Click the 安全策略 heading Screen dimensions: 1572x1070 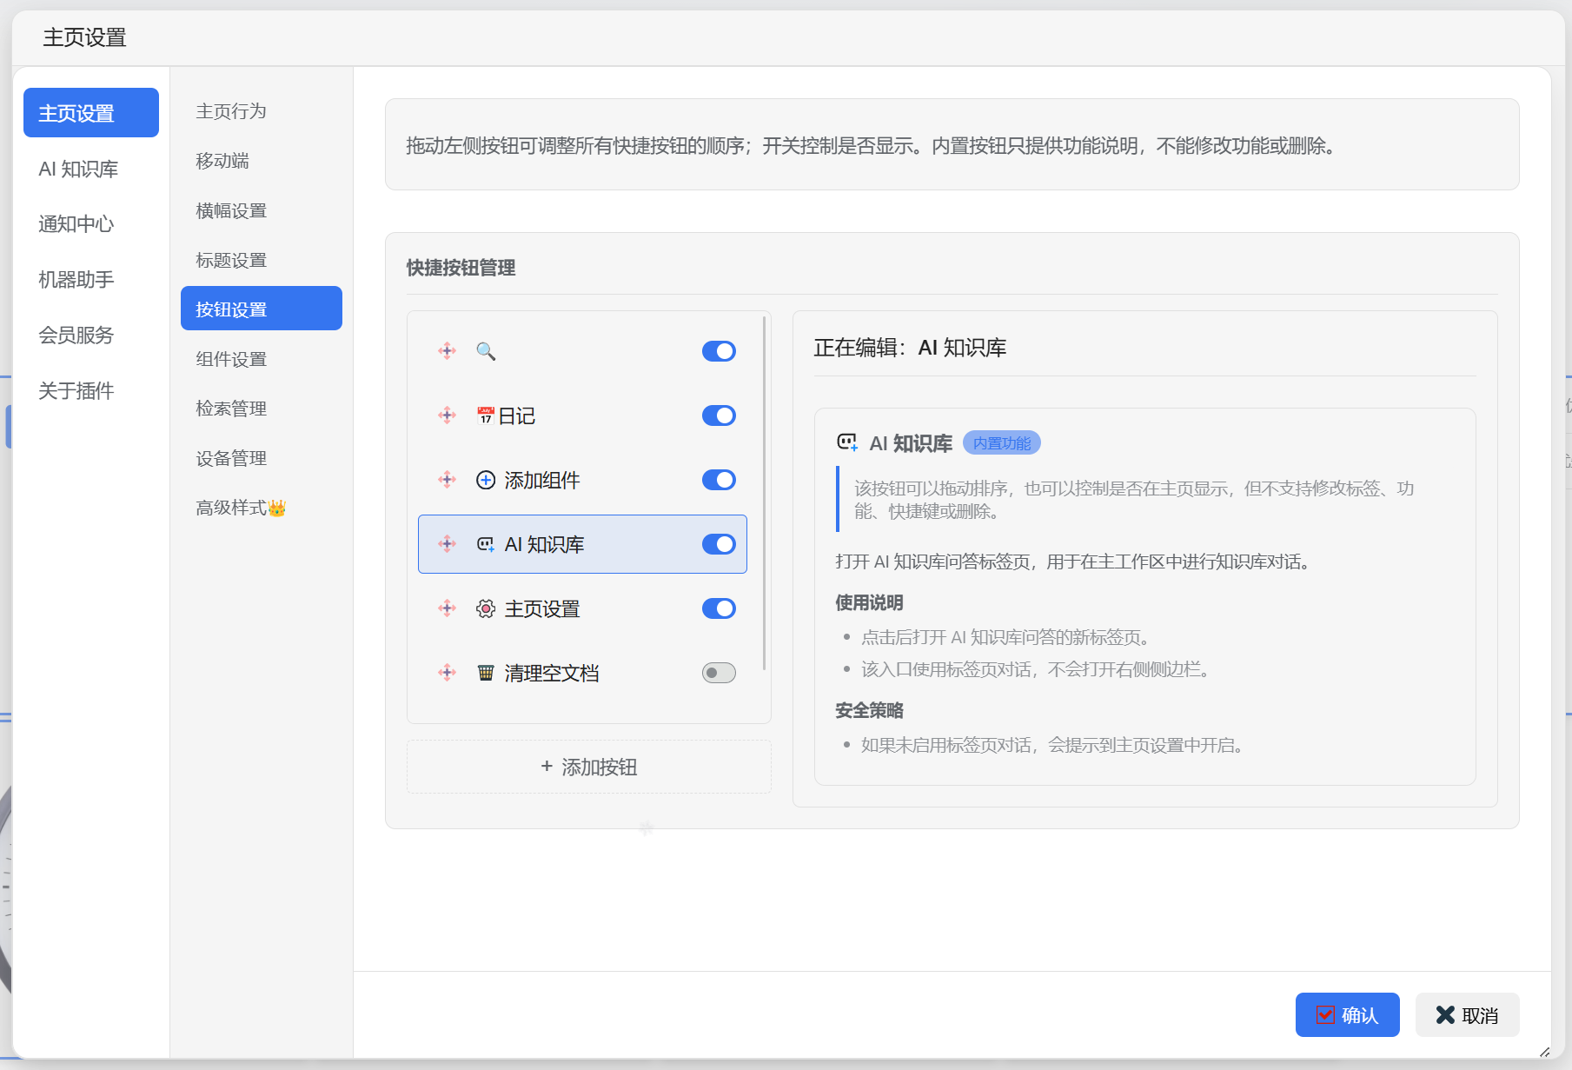[x=869, y=710]
